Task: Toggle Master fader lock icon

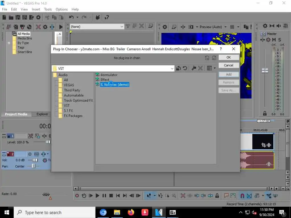Action: point(265,113)
